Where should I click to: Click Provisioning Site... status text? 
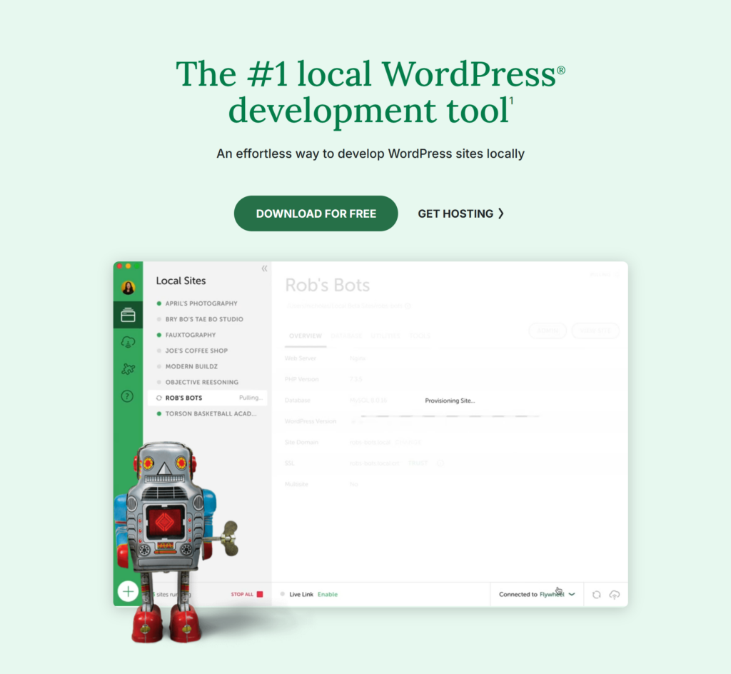coord(450,401)
